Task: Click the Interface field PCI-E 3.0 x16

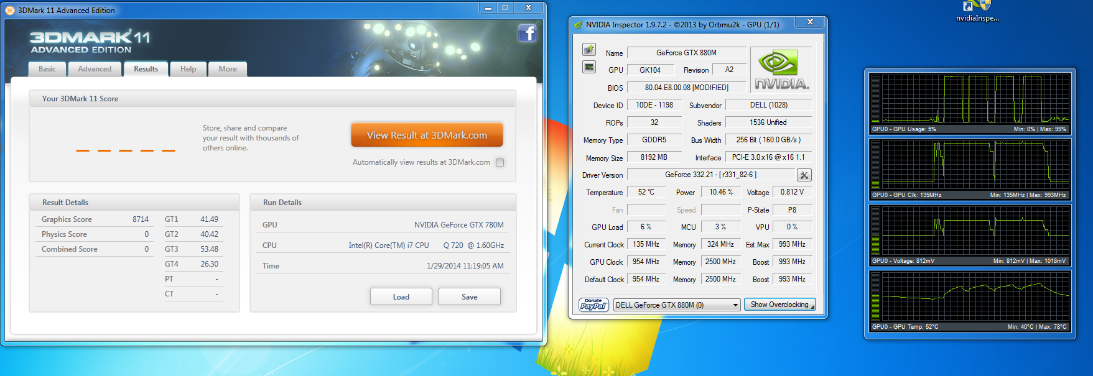Action: tap(768, 157)
